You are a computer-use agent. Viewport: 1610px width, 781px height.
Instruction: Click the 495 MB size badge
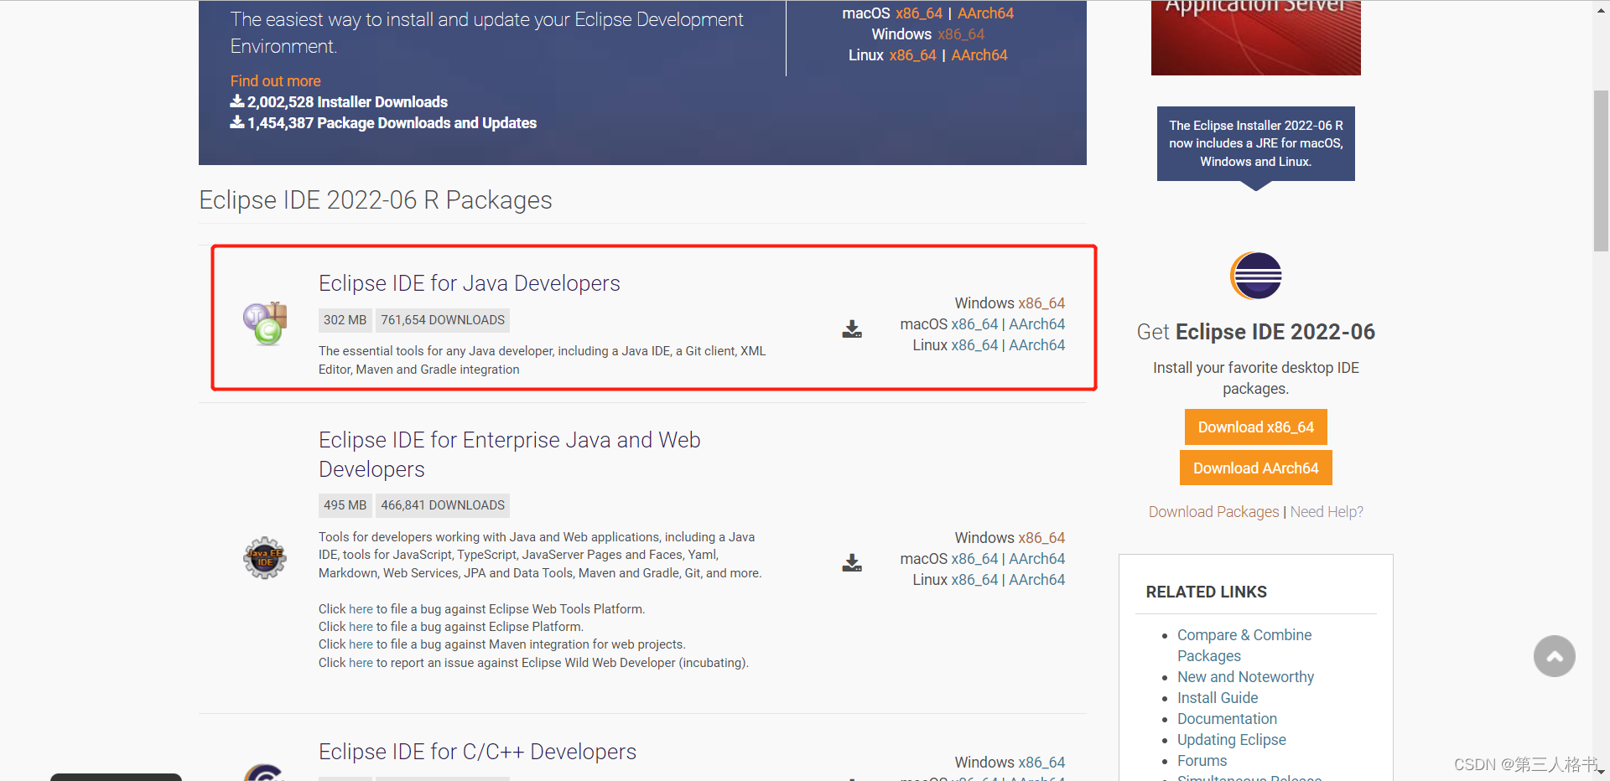click(345, 505)
